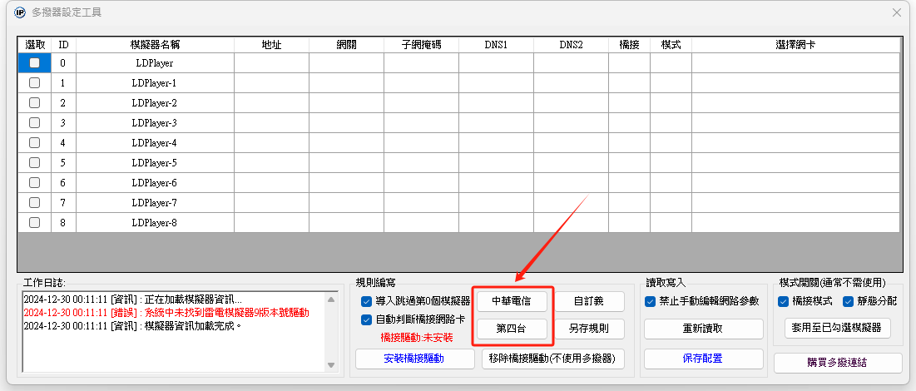This screenshot has width=916, height=391.
Task: Toggle 導入跳過第0個模擬器 checkbox
Action: (x=367, y=301)
